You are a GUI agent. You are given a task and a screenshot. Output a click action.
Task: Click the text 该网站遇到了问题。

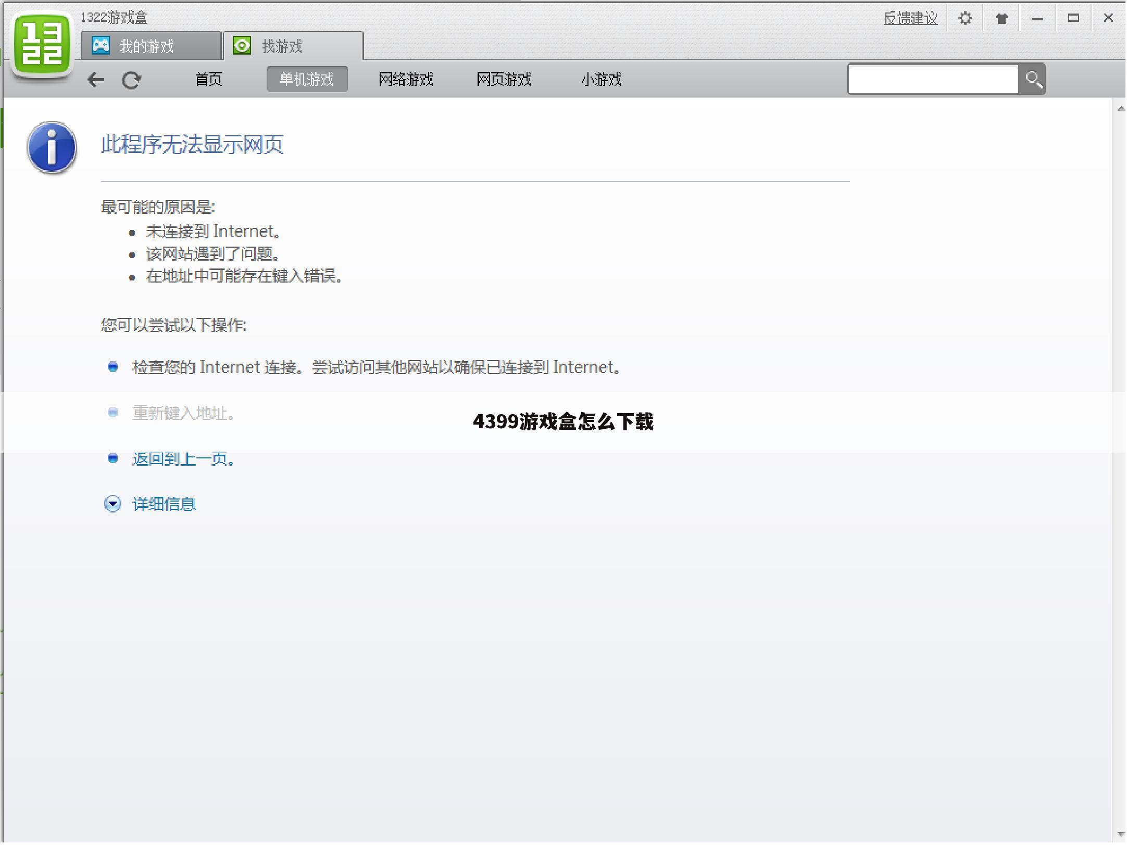[213, 254]
